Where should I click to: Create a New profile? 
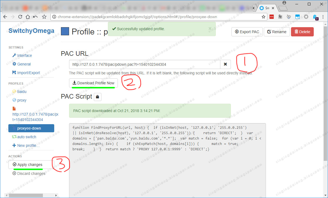pyautogui.click(x=26, y=145)
